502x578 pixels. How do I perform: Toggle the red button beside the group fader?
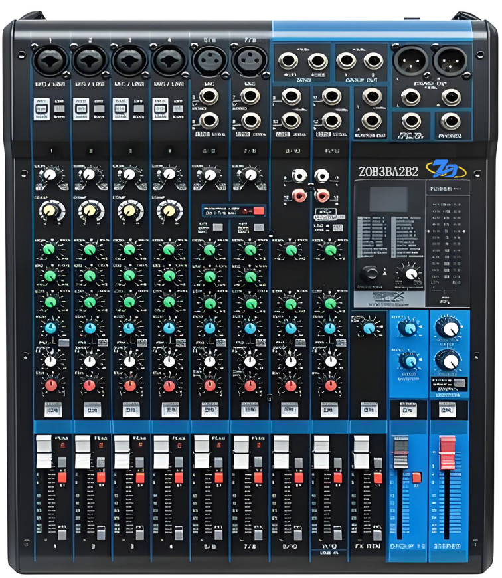pyautogui.click(x=416, y=477)
